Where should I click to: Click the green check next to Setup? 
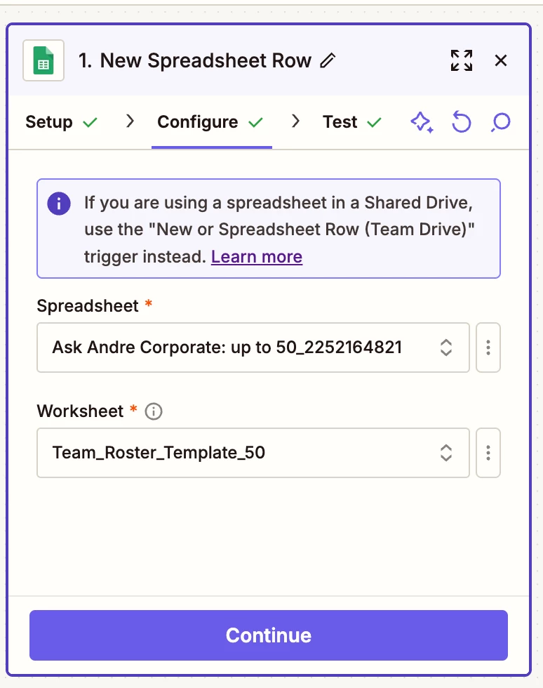tap(90, 122)
